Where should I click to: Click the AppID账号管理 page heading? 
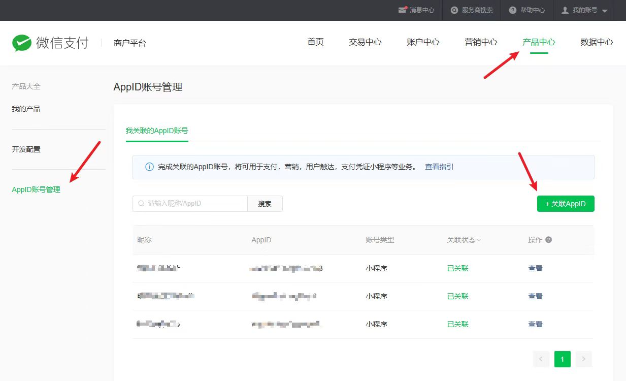coord(148,87)
